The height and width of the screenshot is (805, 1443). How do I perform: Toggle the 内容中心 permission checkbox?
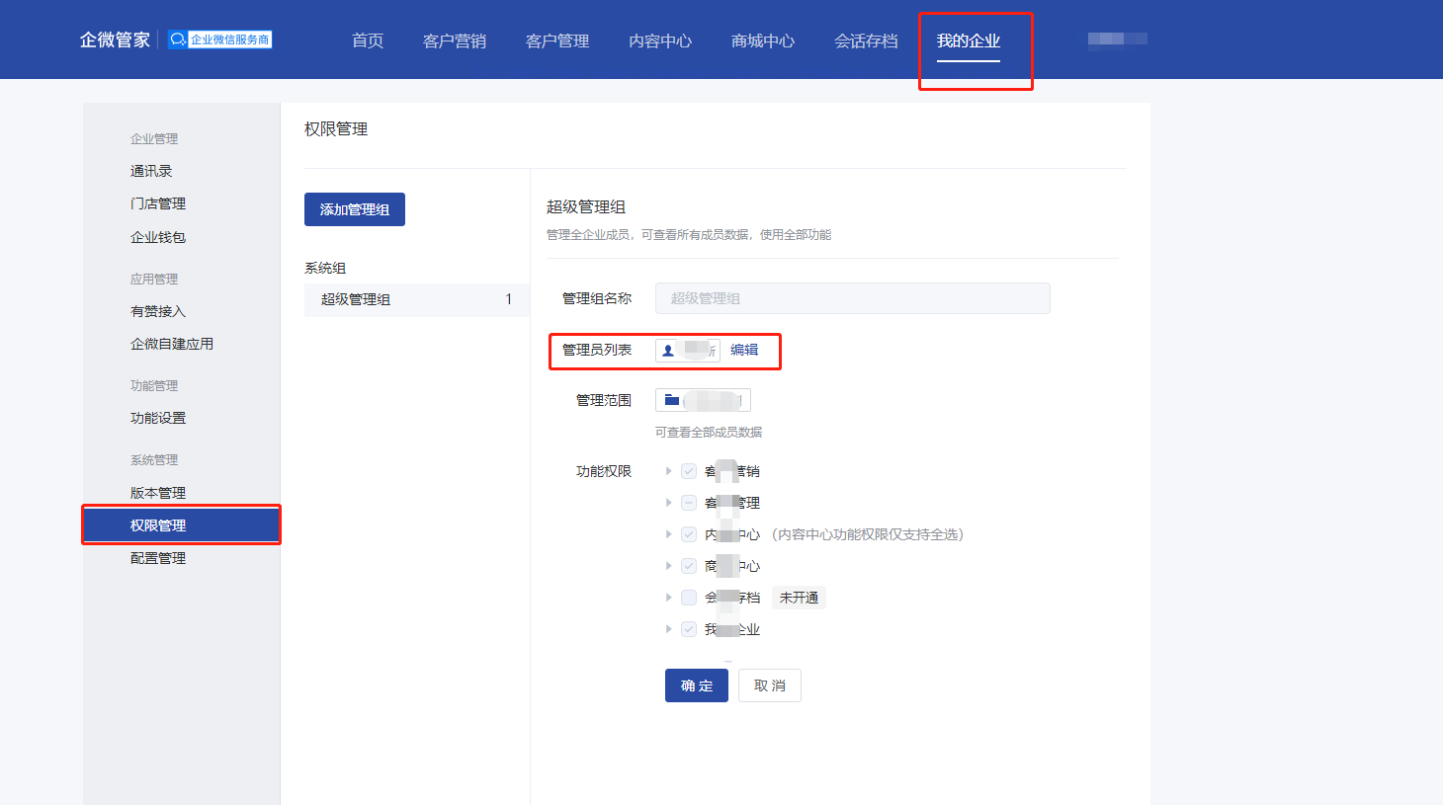[689, 534]
